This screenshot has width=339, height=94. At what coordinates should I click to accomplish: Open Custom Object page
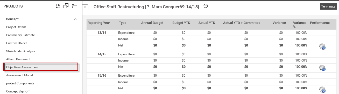click(17, 43)
